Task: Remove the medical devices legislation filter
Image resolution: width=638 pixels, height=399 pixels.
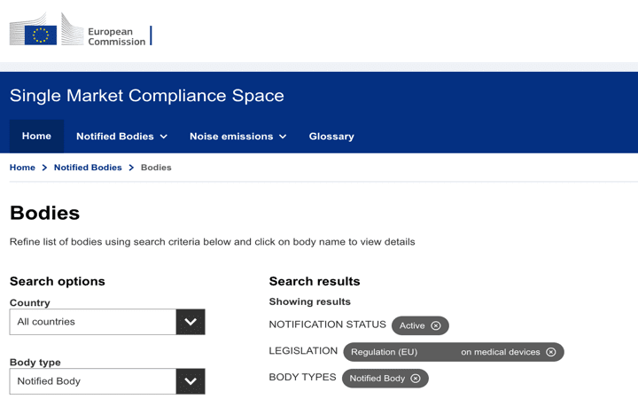Action: (551, 352)
